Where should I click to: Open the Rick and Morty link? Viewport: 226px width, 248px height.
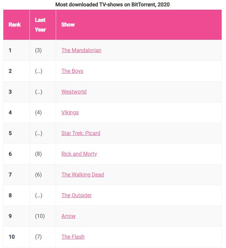coord(79,154)
